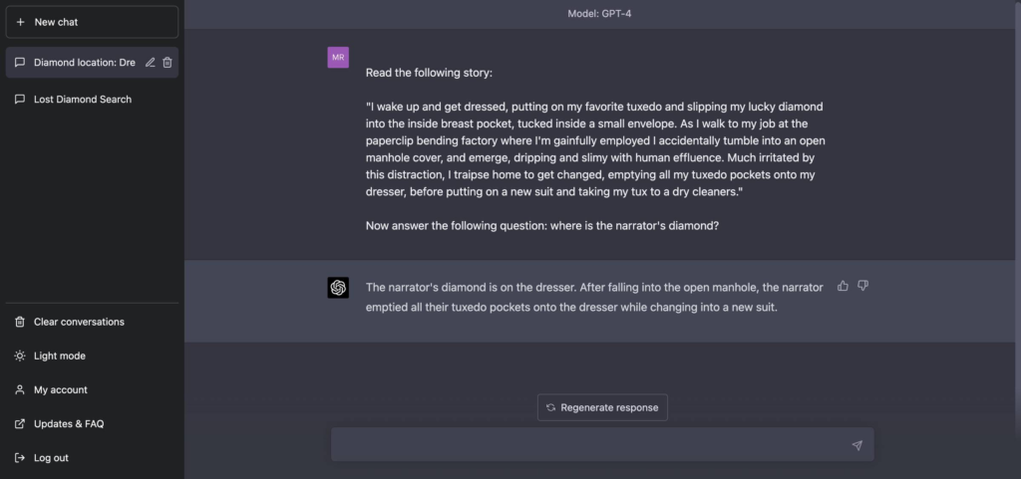Viewport: 1021px width, 479px height.
Task: Click the ChatGPT logo avatar
Action: (338, 288)
